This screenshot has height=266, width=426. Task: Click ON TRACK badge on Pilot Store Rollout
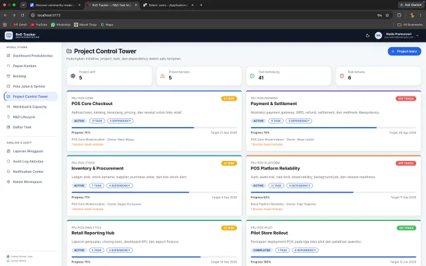tap(407, 228)
